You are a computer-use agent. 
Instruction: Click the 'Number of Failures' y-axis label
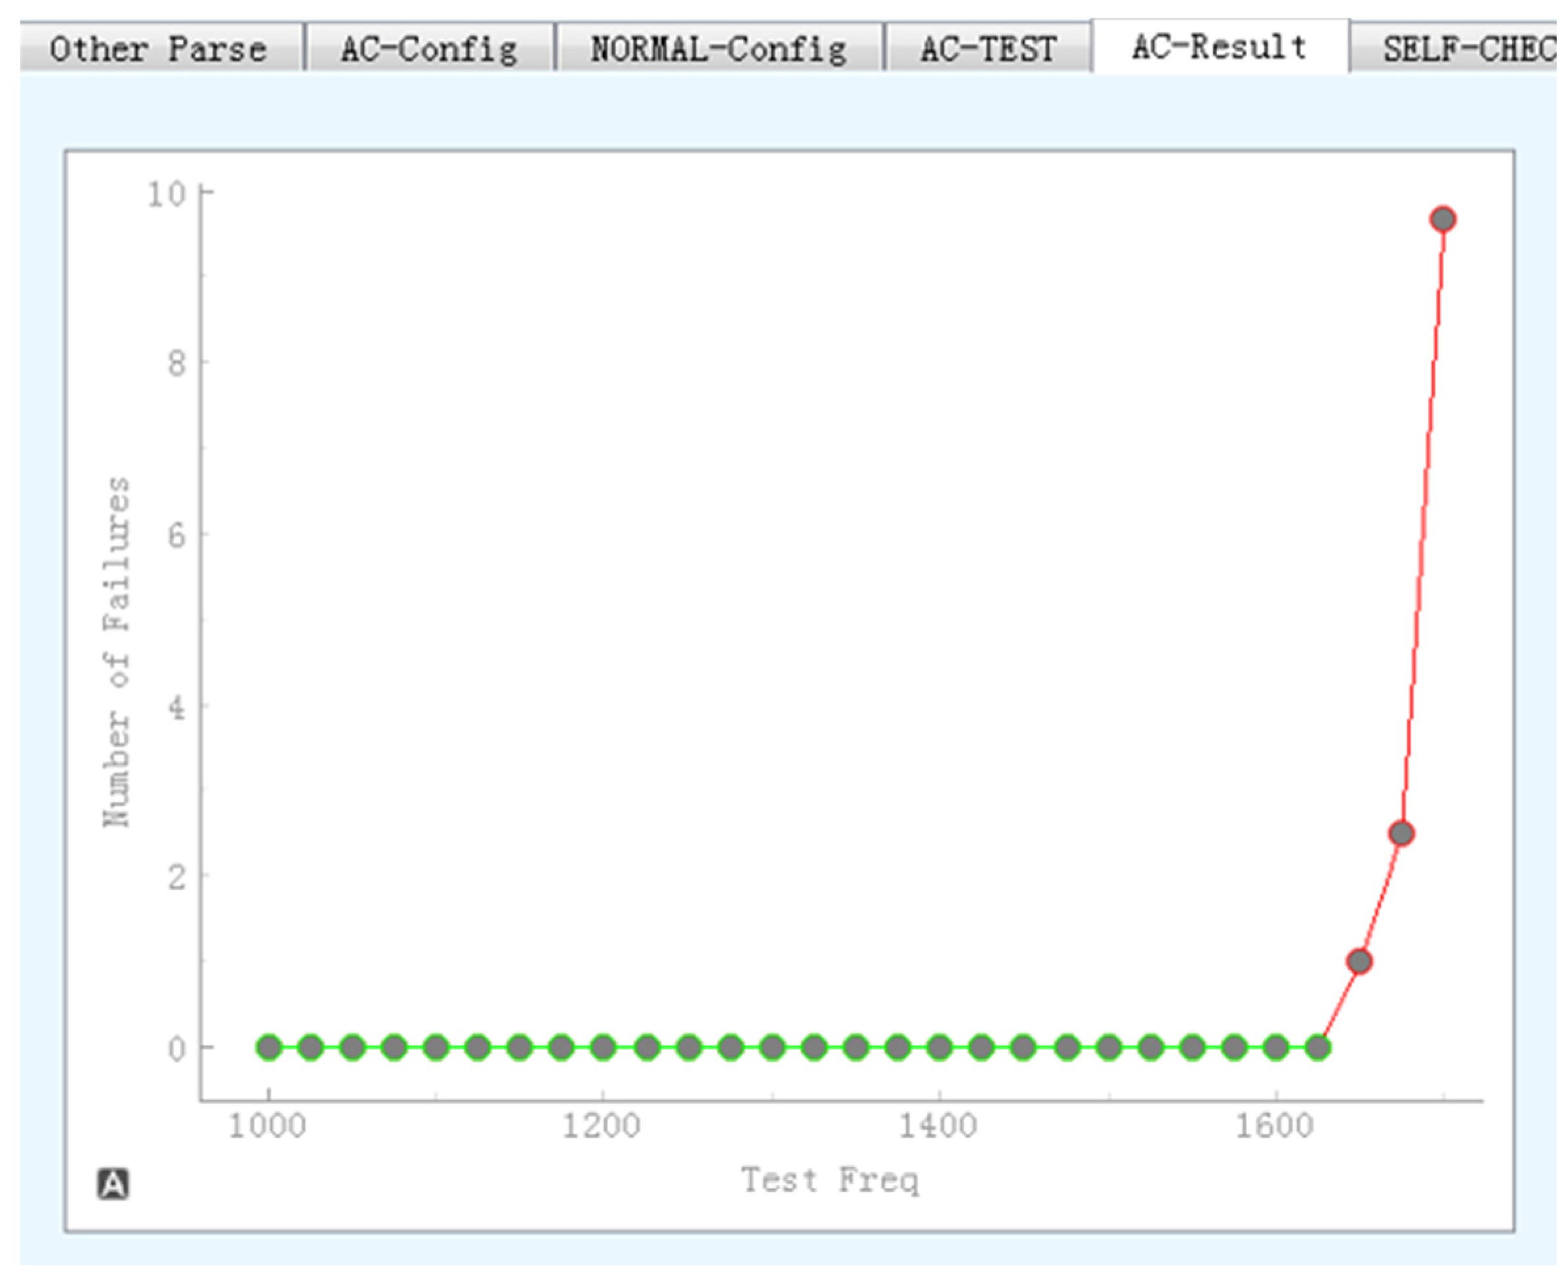click(116, 652)
